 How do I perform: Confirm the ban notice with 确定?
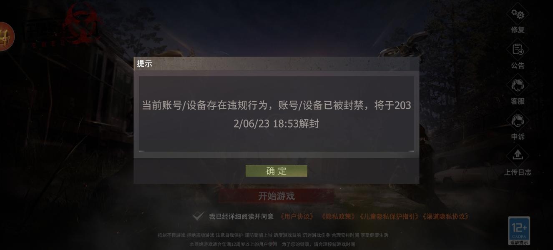(276, 171)
